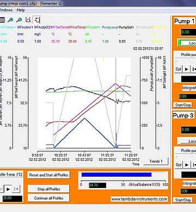Click the data table grid toolbar icon
The image size is (196, 212).
(2, 20)
